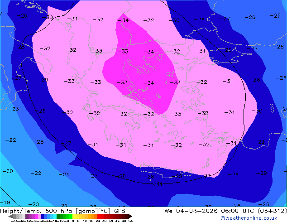Select the date 'We 04-03-2026' text
287x222 pixels.
point(191,211)
